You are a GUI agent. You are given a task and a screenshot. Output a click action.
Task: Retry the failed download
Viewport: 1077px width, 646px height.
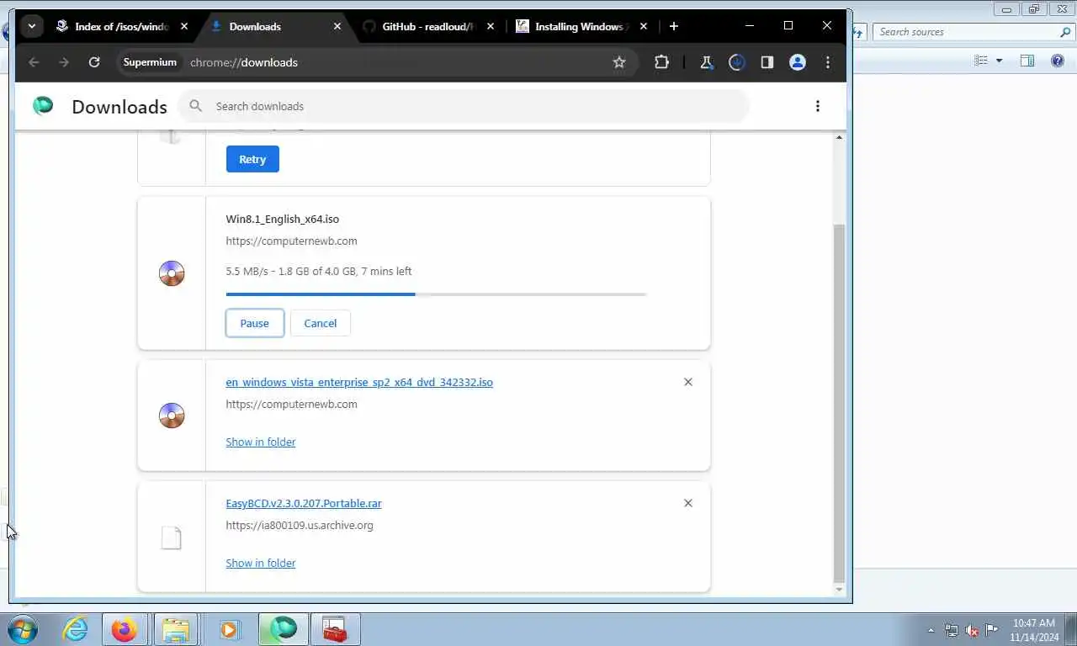[252, 159]
